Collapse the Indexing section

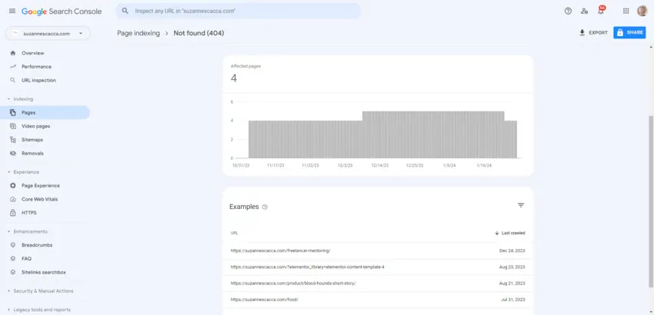(20, 99)
